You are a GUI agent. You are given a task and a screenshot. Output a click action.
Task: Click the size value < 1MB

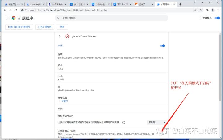tap(61, 79)
